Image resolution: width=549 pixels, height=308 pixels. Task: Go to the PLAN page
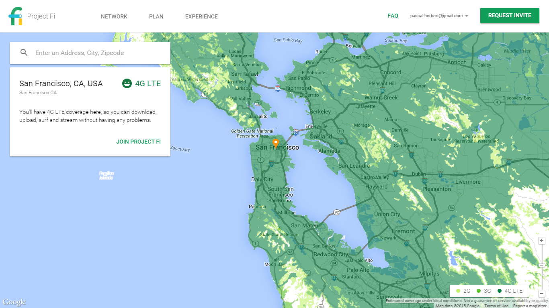[x=156, y=16]
